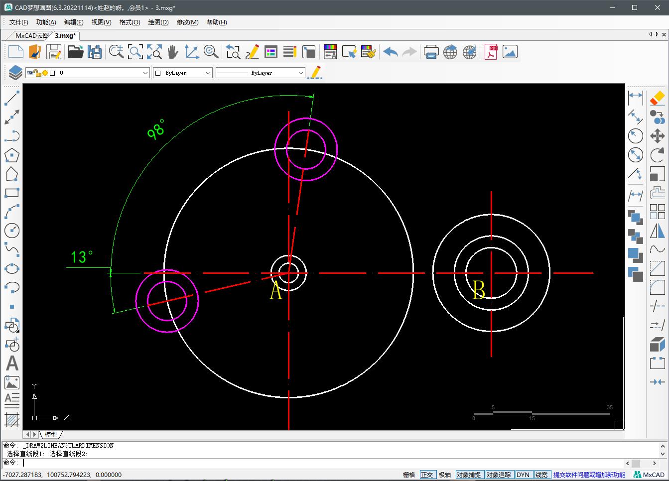This screenshot has width=669, height=481.
Task: Select the Angular dimension tool on right sidebar
Action: [635, 174]
